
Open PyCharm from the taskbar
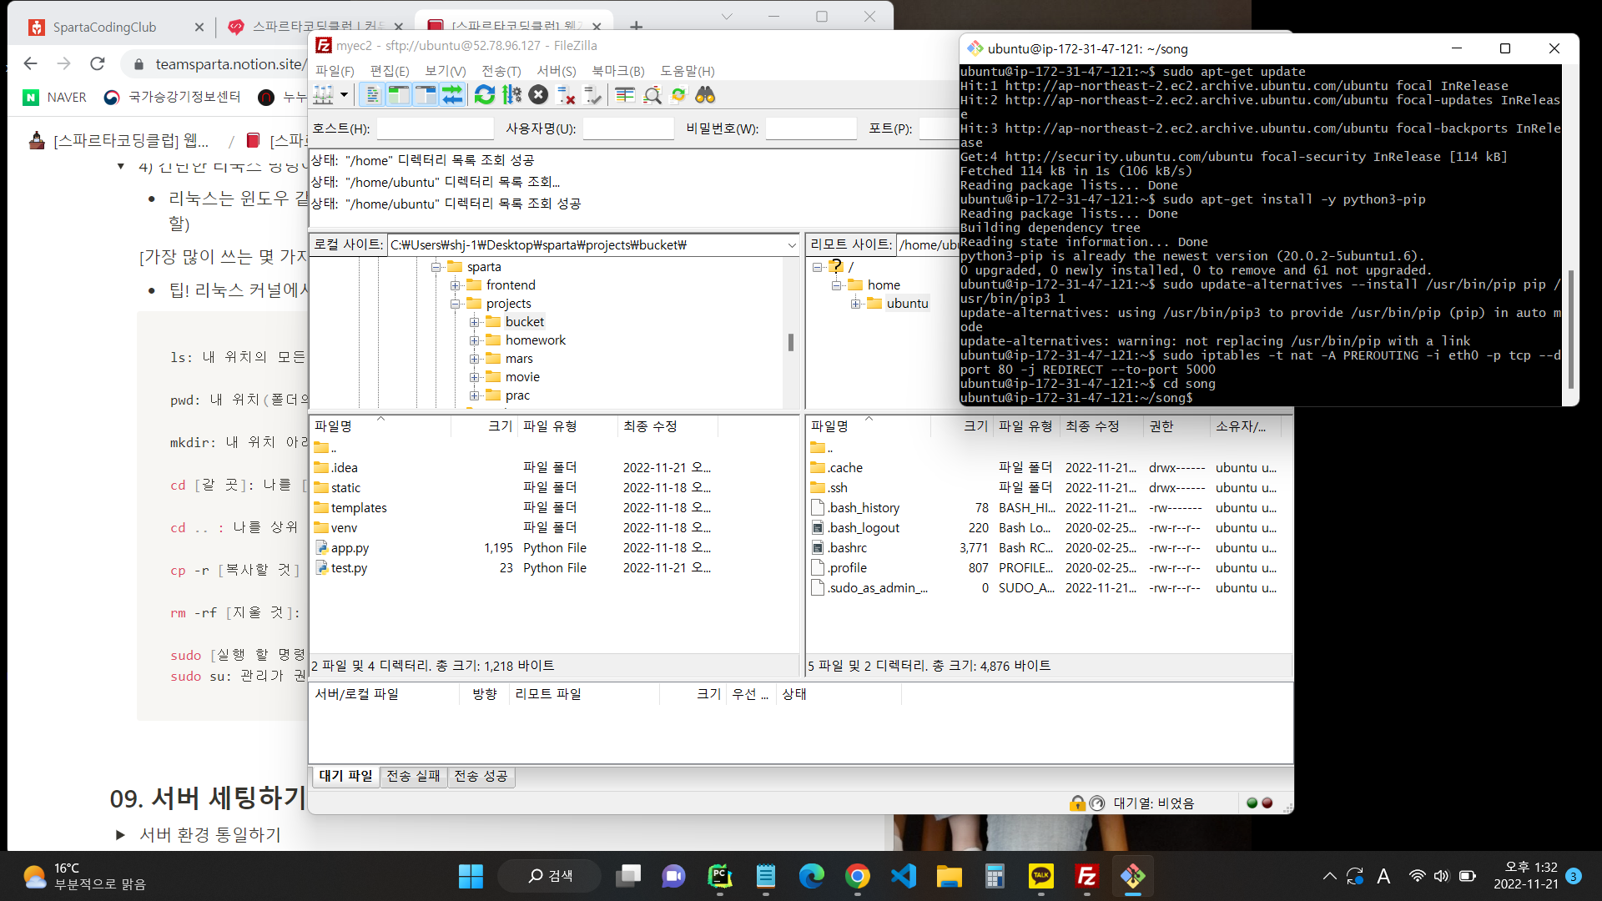[x=720, y=876]
